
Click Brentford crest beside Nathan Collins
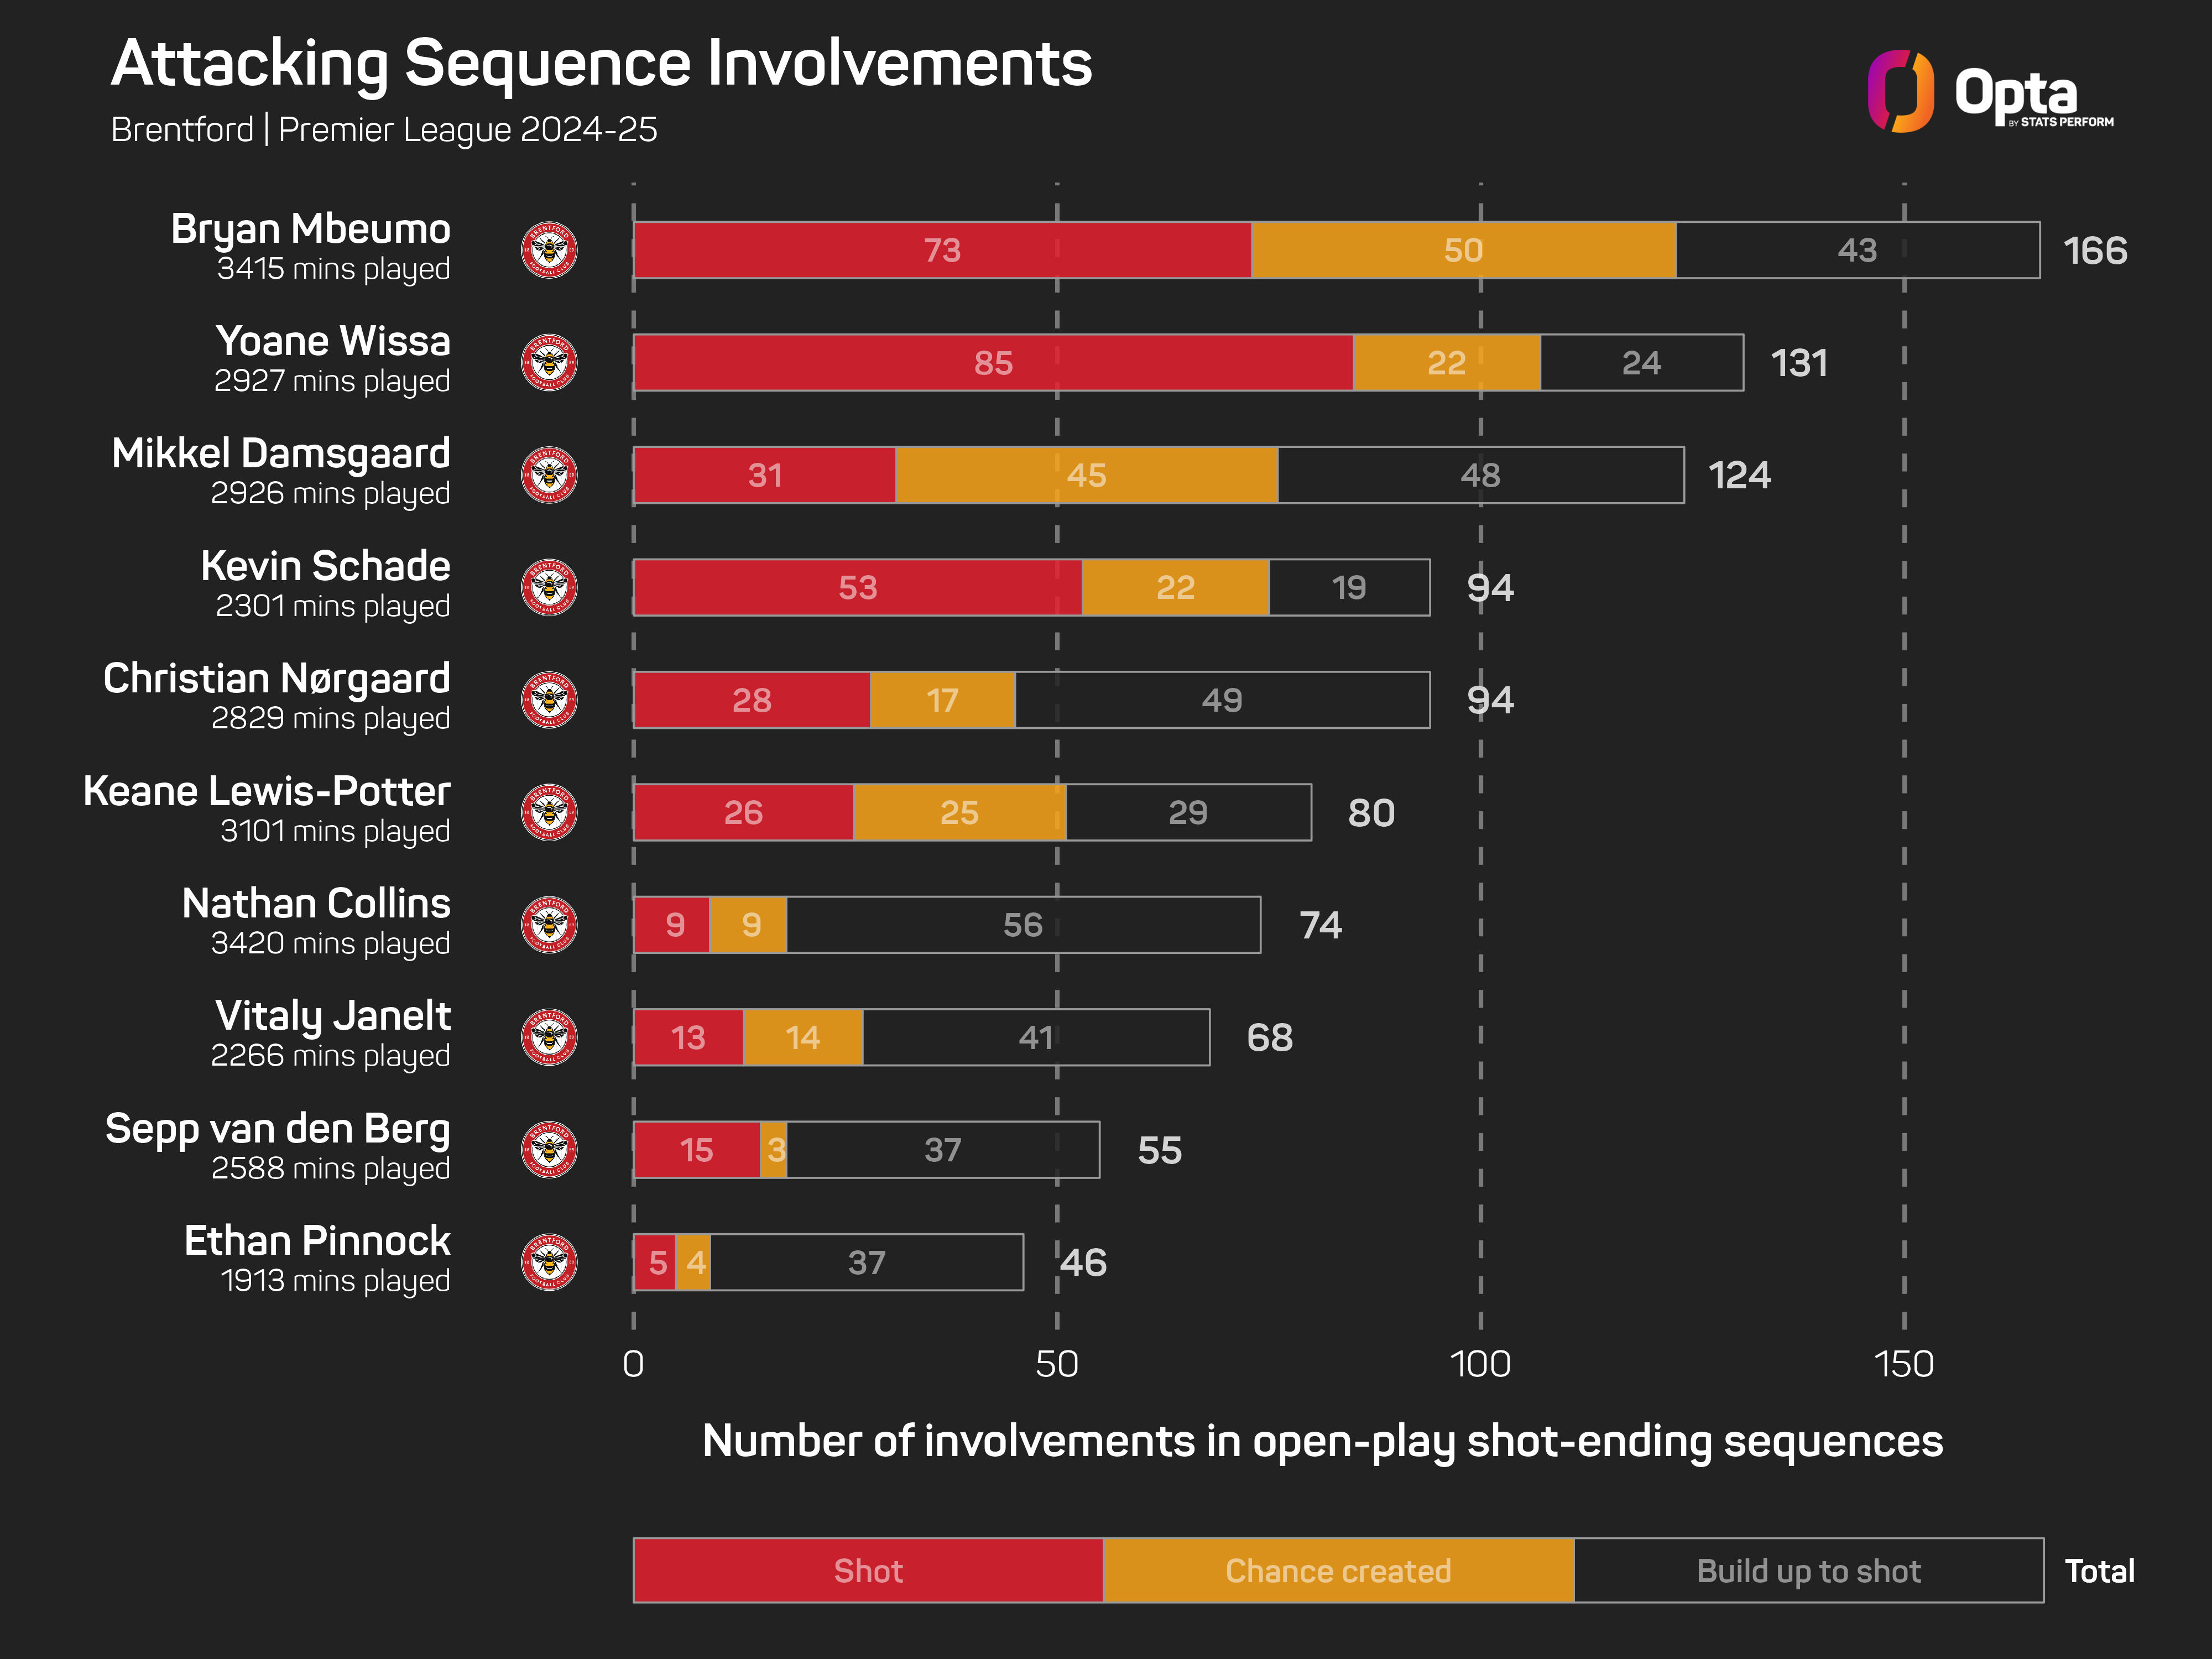coord(549,925)
